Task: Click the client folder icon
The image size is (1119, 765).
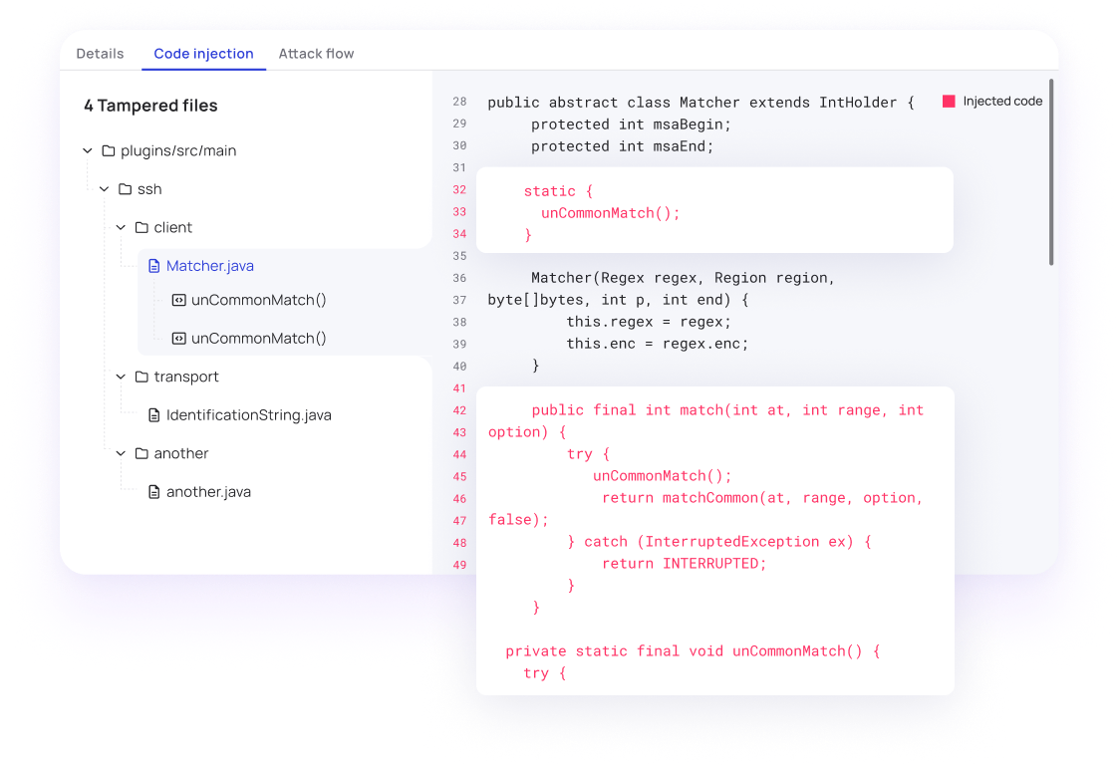Action: point(141,228)
